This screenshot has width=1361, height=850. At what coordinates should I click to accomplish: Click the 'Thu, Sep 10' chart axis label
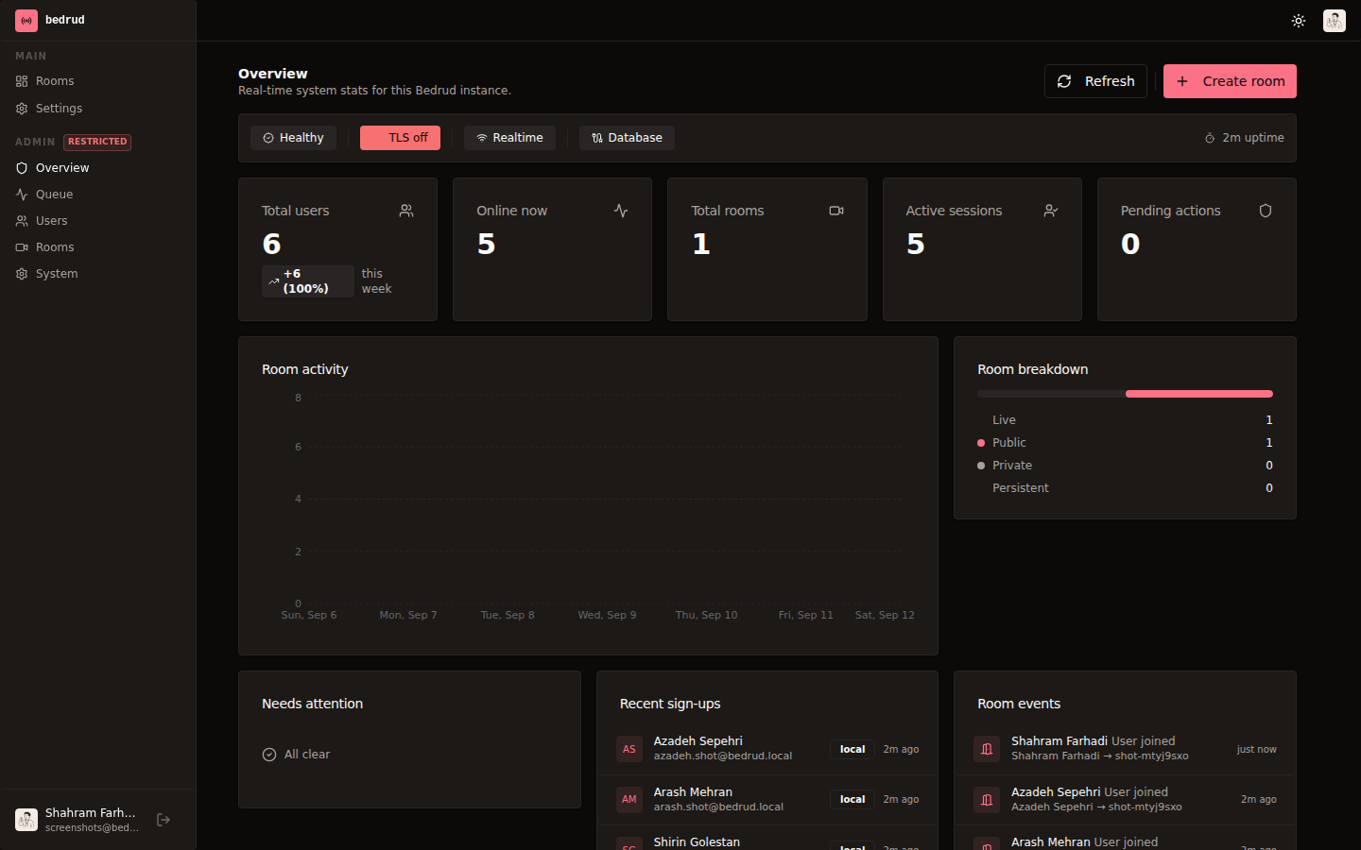click(x=706, y=615)
